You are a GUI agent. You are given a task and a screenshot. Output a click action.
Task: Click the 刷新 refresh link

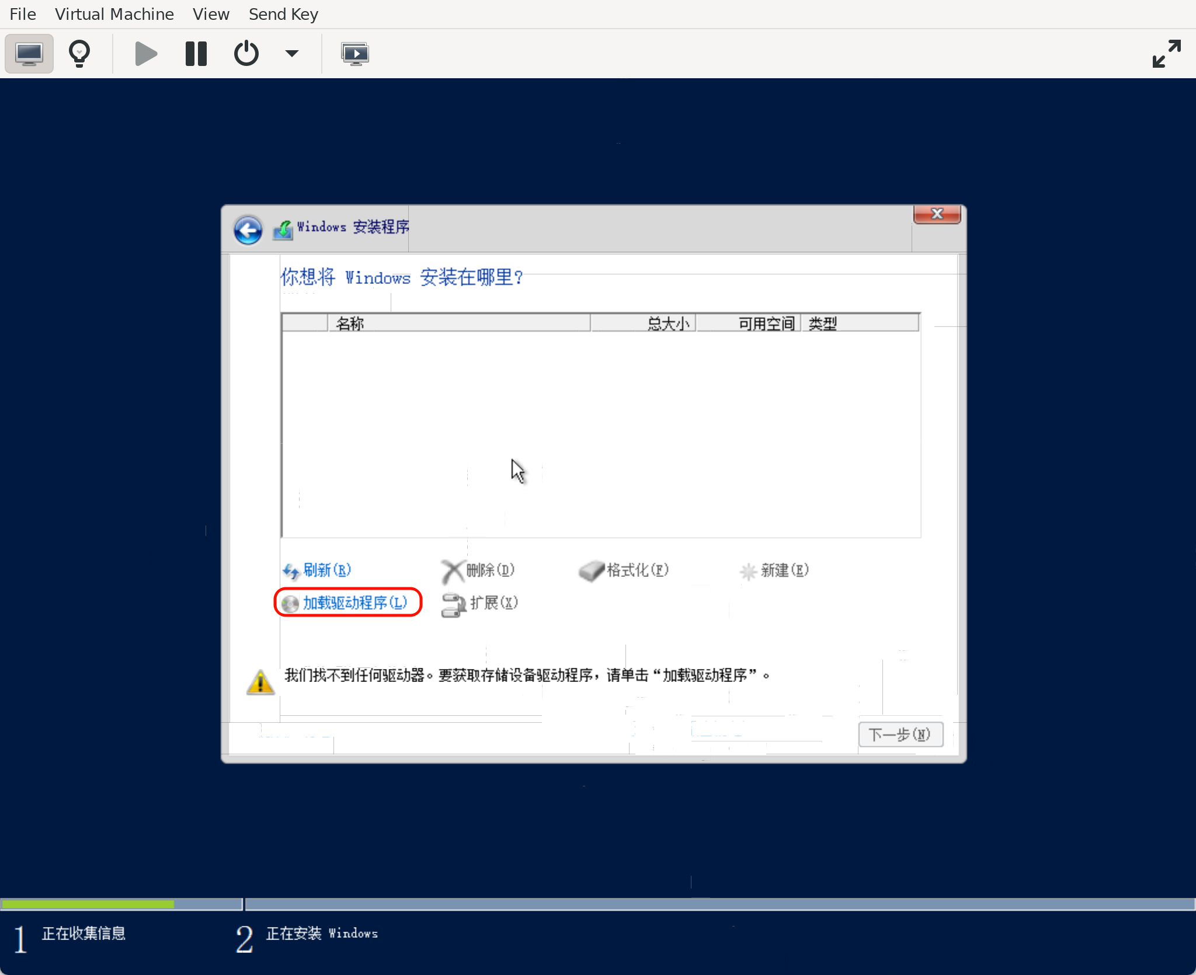click(325, 570)
